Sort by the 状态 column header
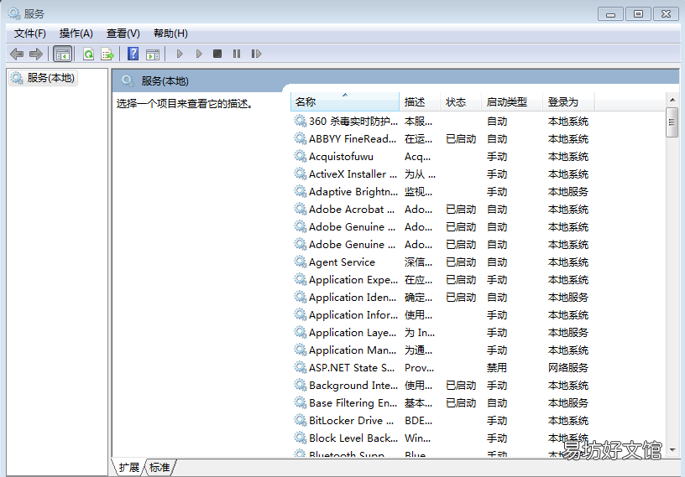This screenshot has width=685, height=477. 461,102
